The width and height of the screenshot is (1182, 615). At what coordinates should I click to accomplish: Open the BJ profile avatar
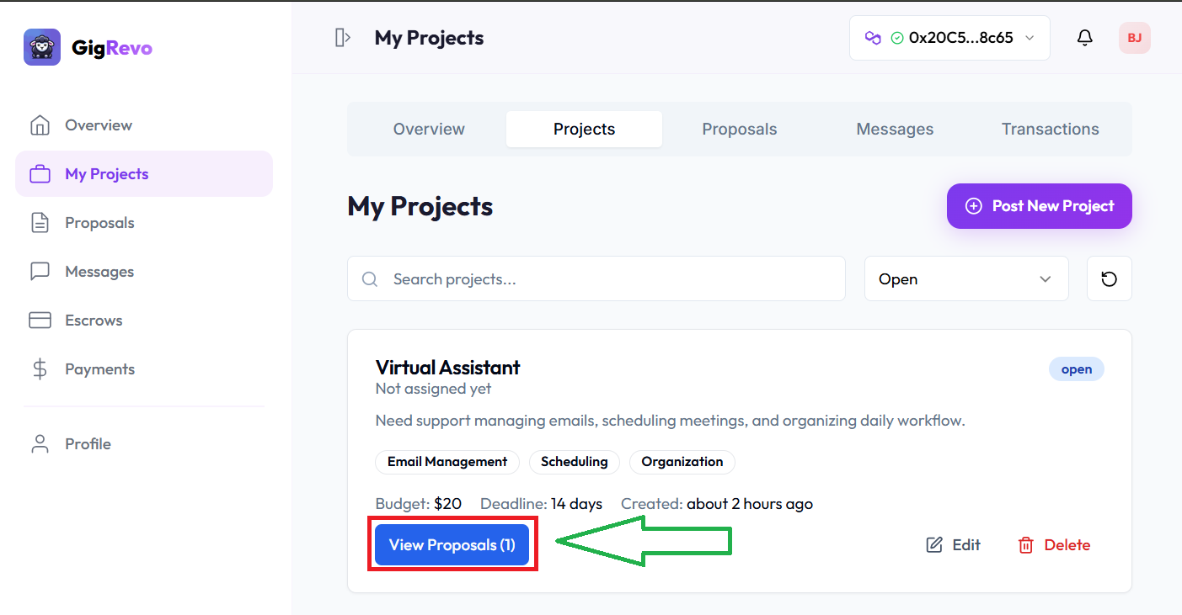1134,37
